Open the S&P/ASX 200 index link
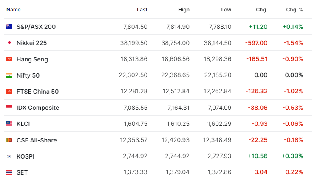This screenshot has height=178, width=312. [36, 27]
